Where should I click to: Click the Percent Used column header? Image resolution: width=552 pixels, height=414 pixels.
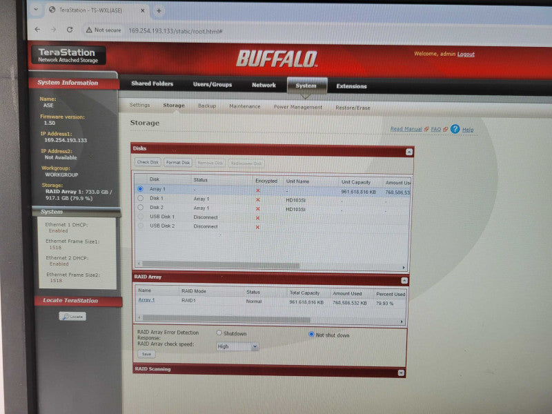click(x=390, y=294)
